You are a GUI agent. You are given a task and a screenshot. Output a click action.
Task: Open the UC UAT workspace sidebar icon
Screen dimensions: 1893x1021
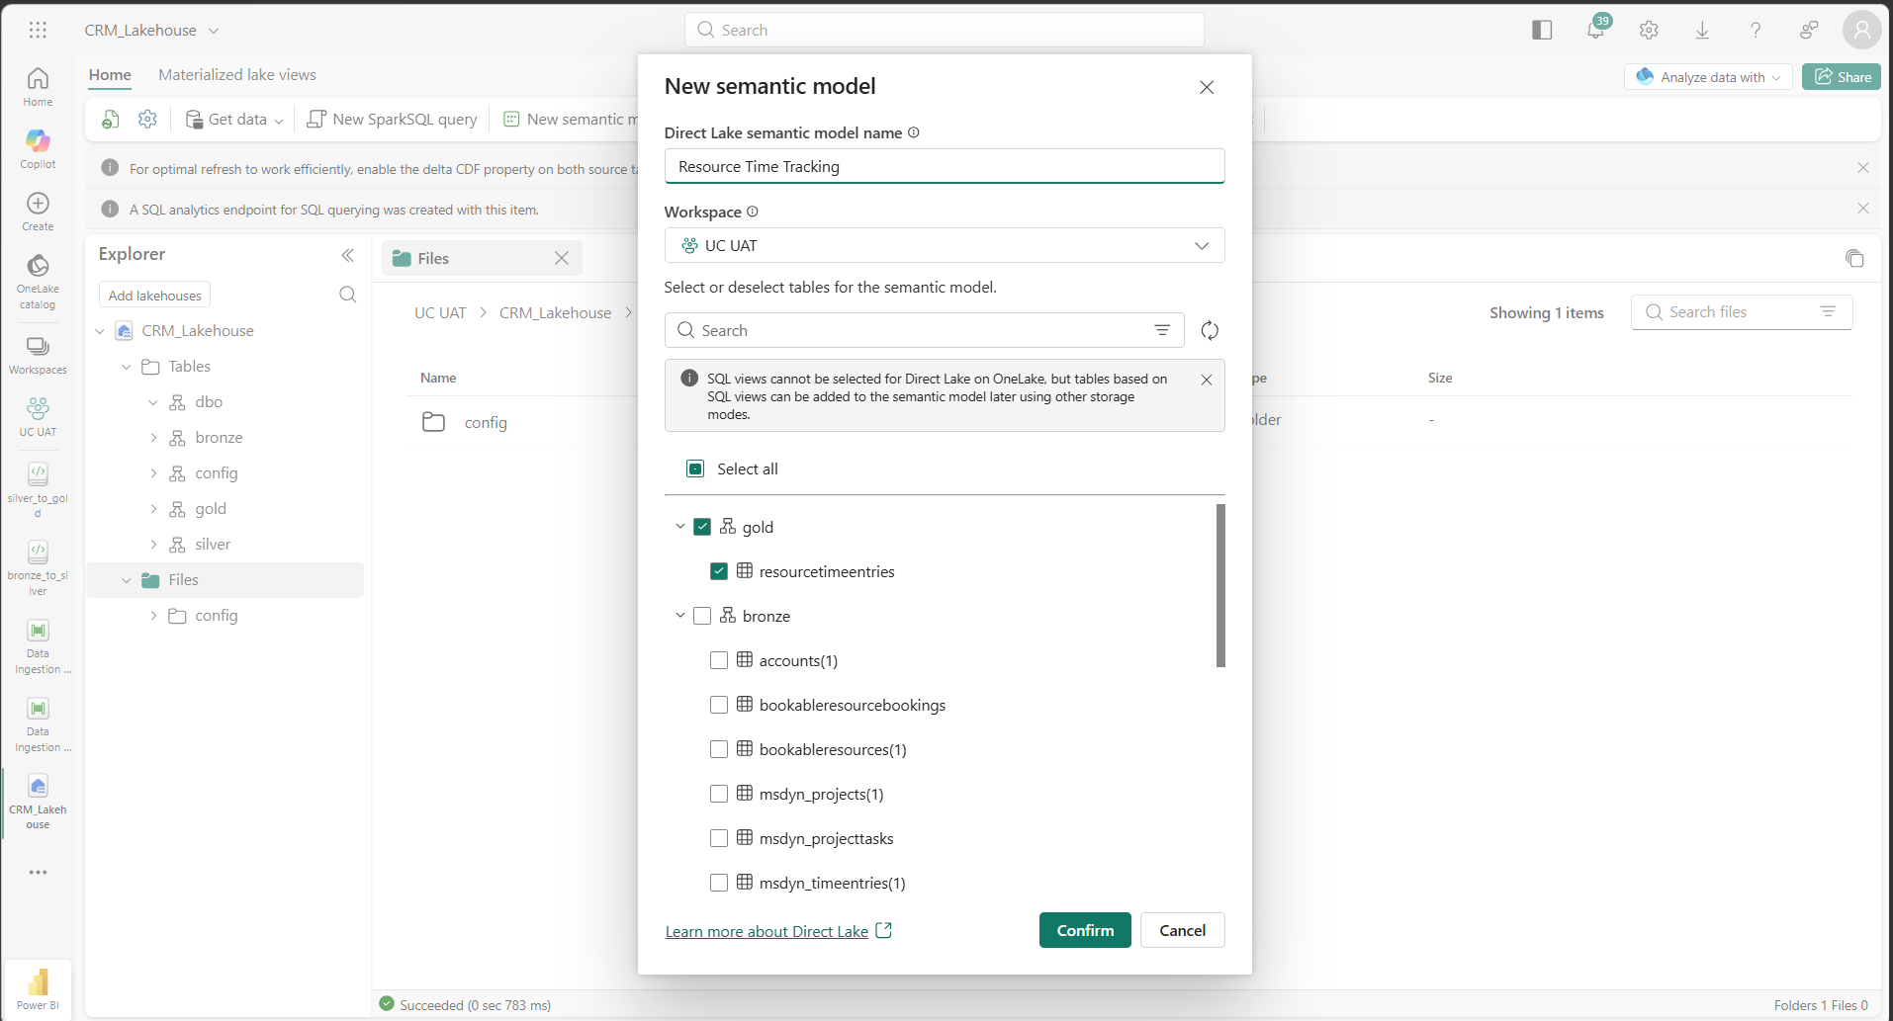click(38, 417)
